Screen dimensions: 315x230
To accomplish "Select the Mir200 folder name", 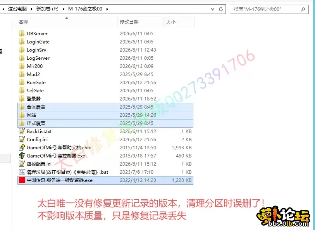I will click(x=35, y=66).
